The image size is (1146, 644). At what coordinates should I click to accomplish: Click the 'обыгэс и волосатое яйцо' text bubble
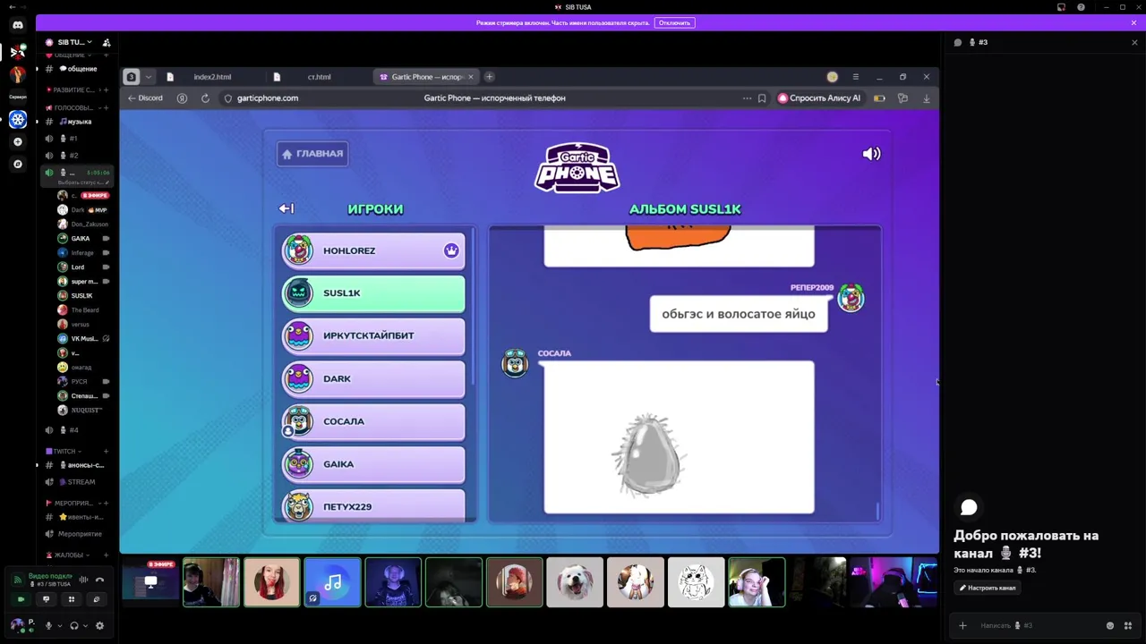click(739, 314)
